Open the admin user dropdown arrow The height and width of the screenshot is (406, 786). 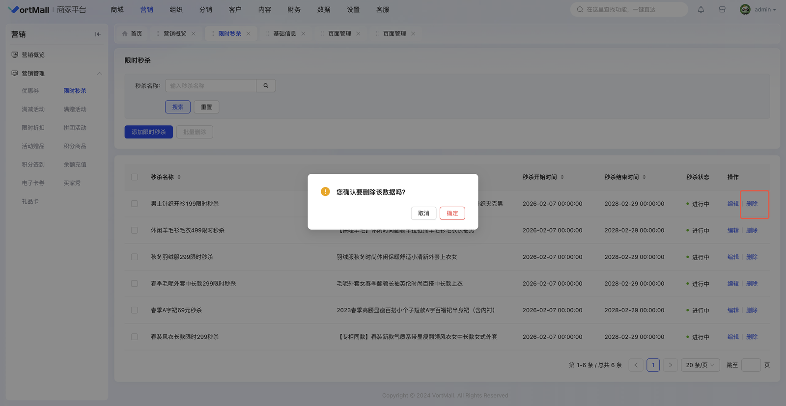click(x=775, y=10)
